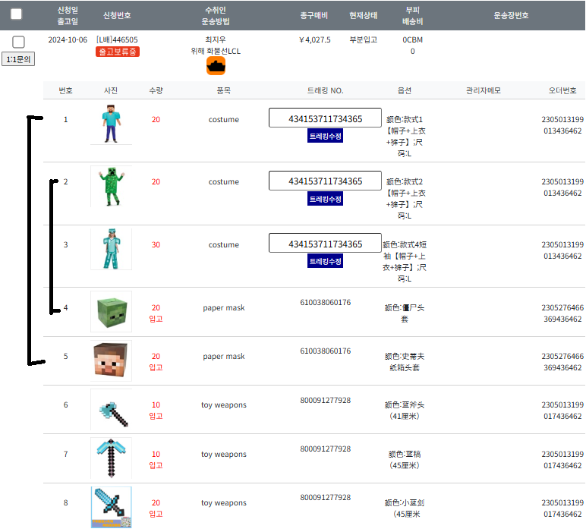Image resolution: width=586 pixels, height=532 pixels.
Task: Click 트래킹수정 button for item 2
Action: [x=325, y=199]
